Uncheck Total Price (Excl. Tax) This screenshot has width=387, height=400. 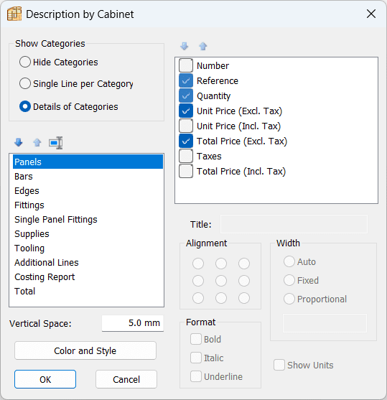[186, 141]
